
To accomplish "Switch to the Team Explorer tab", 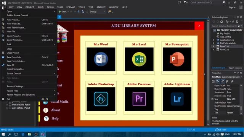I will (x=235, y=68).
